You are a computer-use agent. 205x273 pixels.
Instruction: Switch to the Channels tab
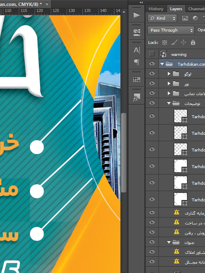(x=196, y=9)
